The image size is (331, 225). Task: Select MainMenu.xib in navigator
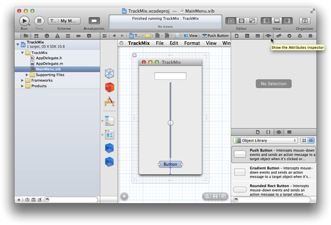coord(57,69)
